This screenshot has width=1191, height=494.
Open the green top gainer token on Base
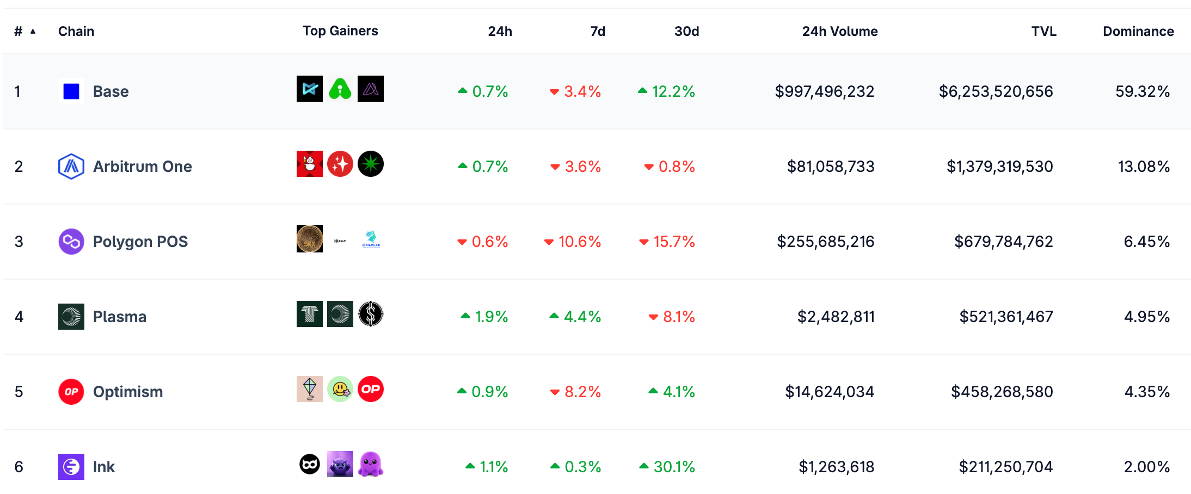[340, 89]
